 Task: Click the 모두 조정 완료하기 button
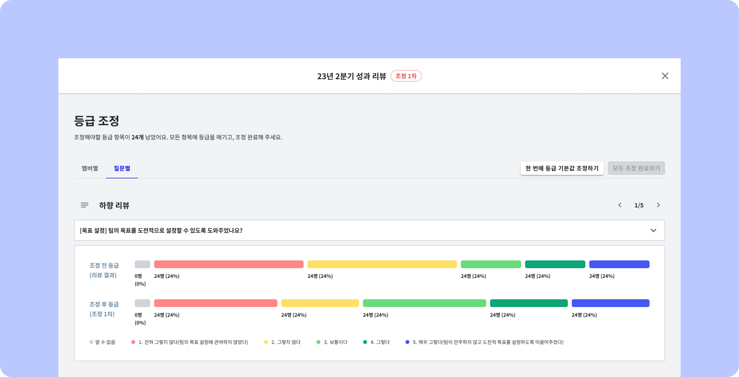point(636,168)
